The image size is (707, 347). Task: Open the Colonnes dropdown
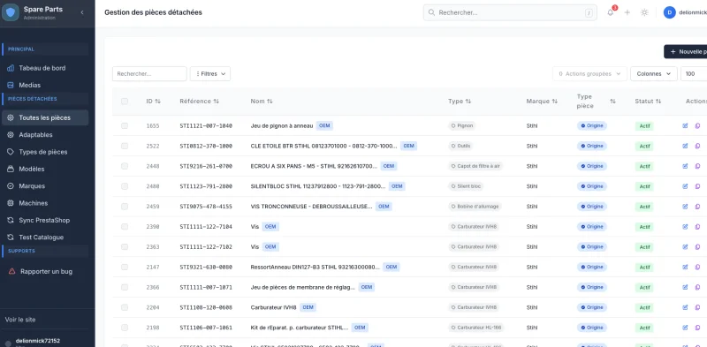(x=653, y=74)
